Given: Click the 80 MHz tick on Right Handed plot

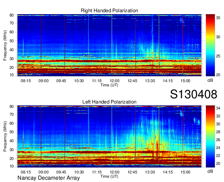Looking at the screenshot, I should (12, 15).
